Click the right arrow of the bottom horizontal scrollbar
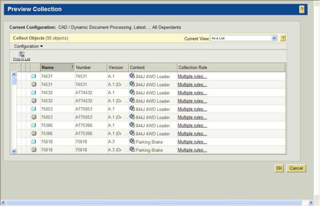This screenshot has width=320, height=206. click(311, 202)
